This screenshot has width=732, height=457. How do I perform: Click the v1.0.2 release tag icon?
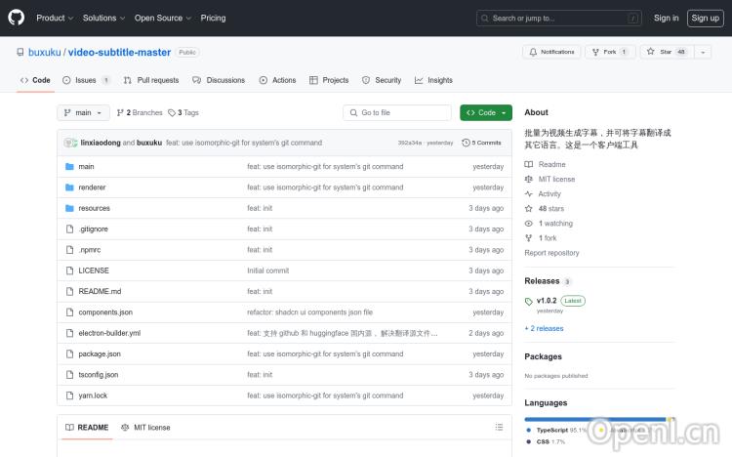pyautogui.click(x=529, y=301)
